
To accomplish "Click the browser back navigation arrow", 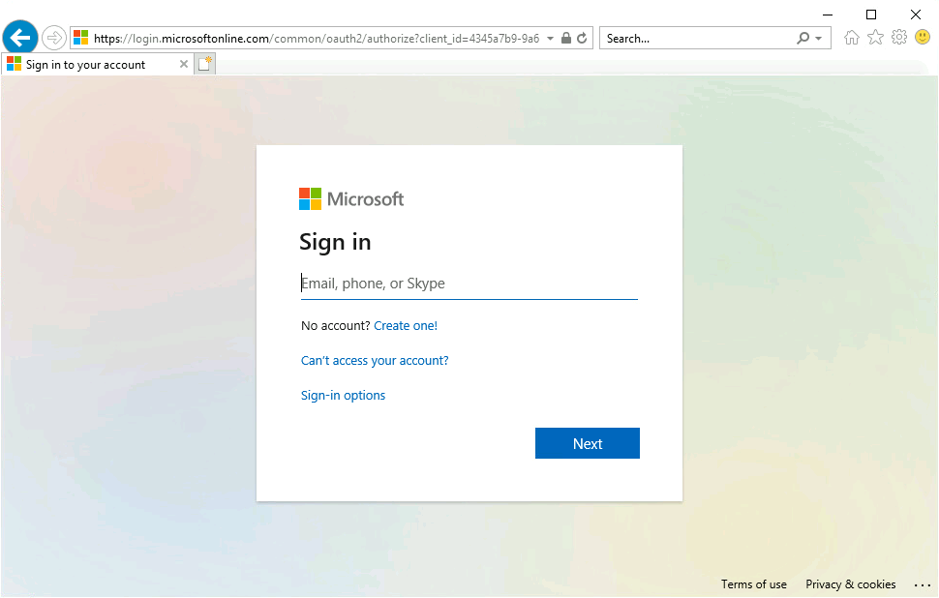I will tap(20, 37).
